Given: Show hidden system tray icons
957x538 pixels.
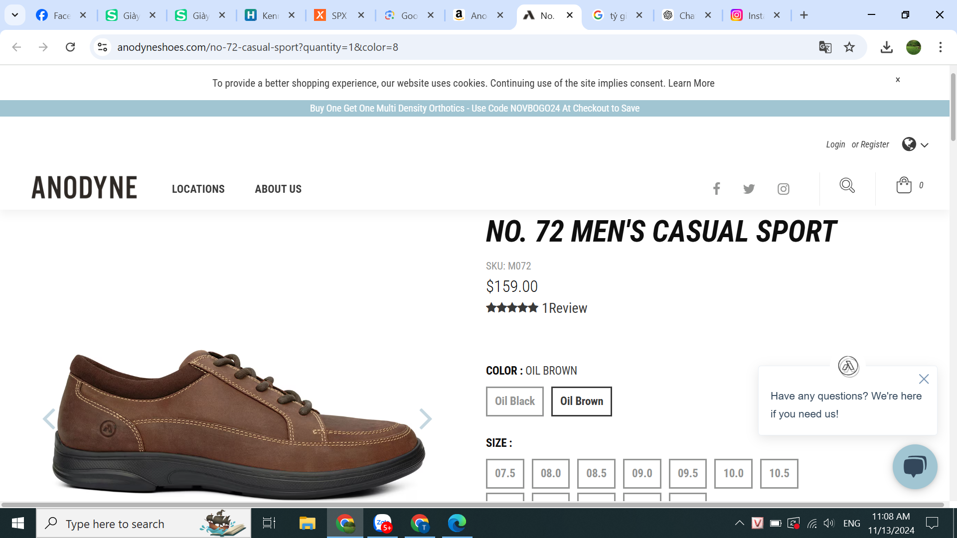Looking at the screenshot, I should [739, 523].
